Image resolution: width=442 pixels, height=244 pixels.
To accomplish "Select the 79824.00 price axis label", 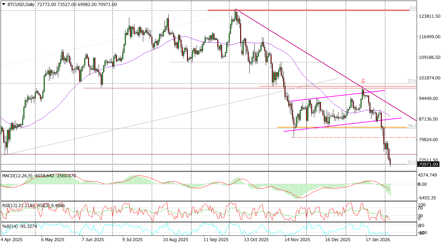I will pyautogui.click(x=428, y=140).
